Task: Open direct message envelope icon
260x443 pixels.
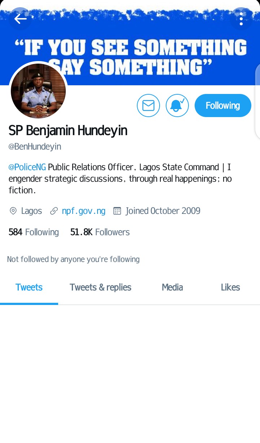Action: pos(148,106)
